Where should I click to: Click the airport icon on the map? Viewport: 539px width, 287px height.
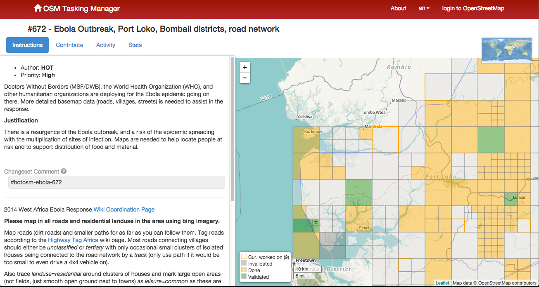coord(316,222)
